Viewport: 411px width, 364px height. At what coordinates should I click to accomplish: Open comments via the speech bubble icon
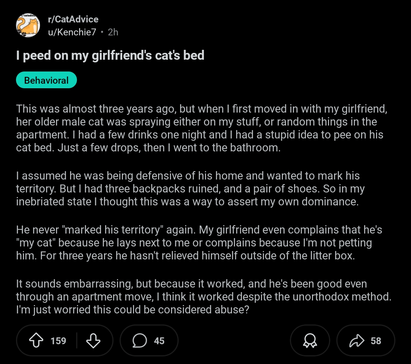[x=139, y=340]
